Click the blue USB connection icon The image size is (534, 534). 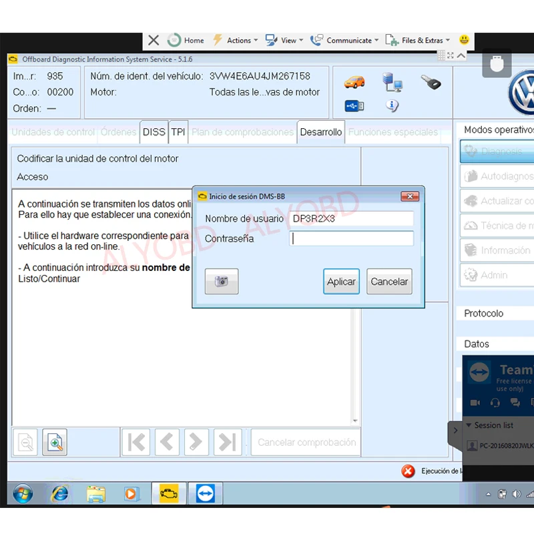[x=354, y=106]
